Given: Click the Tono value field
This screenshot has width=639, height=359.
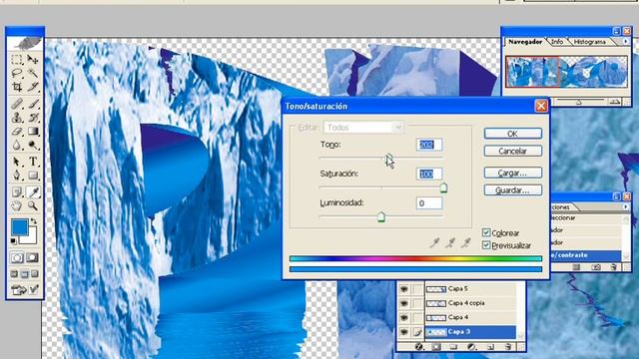Looking at the screenshot, I should (x=429, y=145).
